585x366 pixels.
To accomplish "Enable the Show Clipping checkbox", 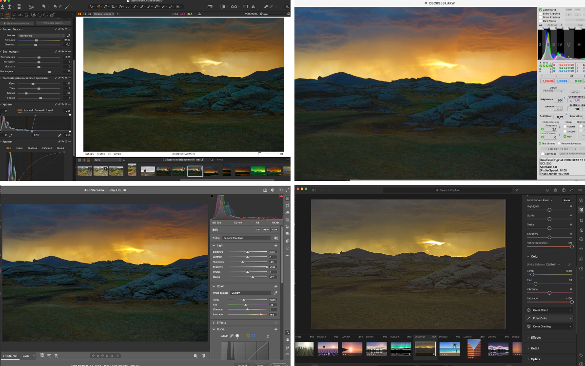I will pyautogui.click(x=541, y=14).
